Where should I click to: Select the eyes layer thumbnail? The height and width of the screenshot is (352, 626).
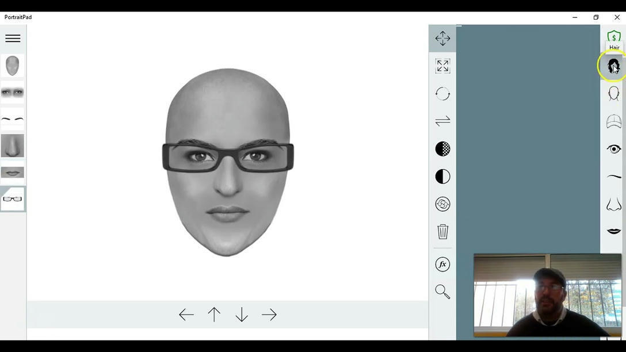point(13,93)
